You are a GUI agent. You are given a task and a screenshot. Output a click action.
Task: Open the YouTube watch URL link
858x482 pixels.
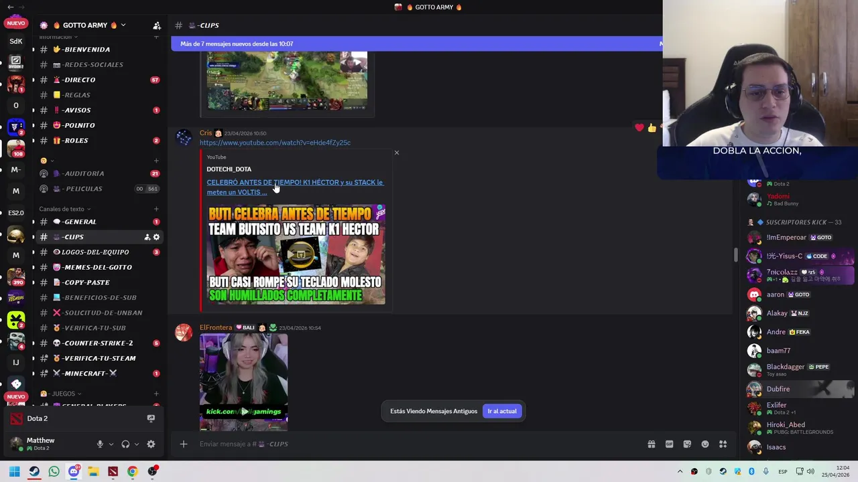[x=275, y=143]
